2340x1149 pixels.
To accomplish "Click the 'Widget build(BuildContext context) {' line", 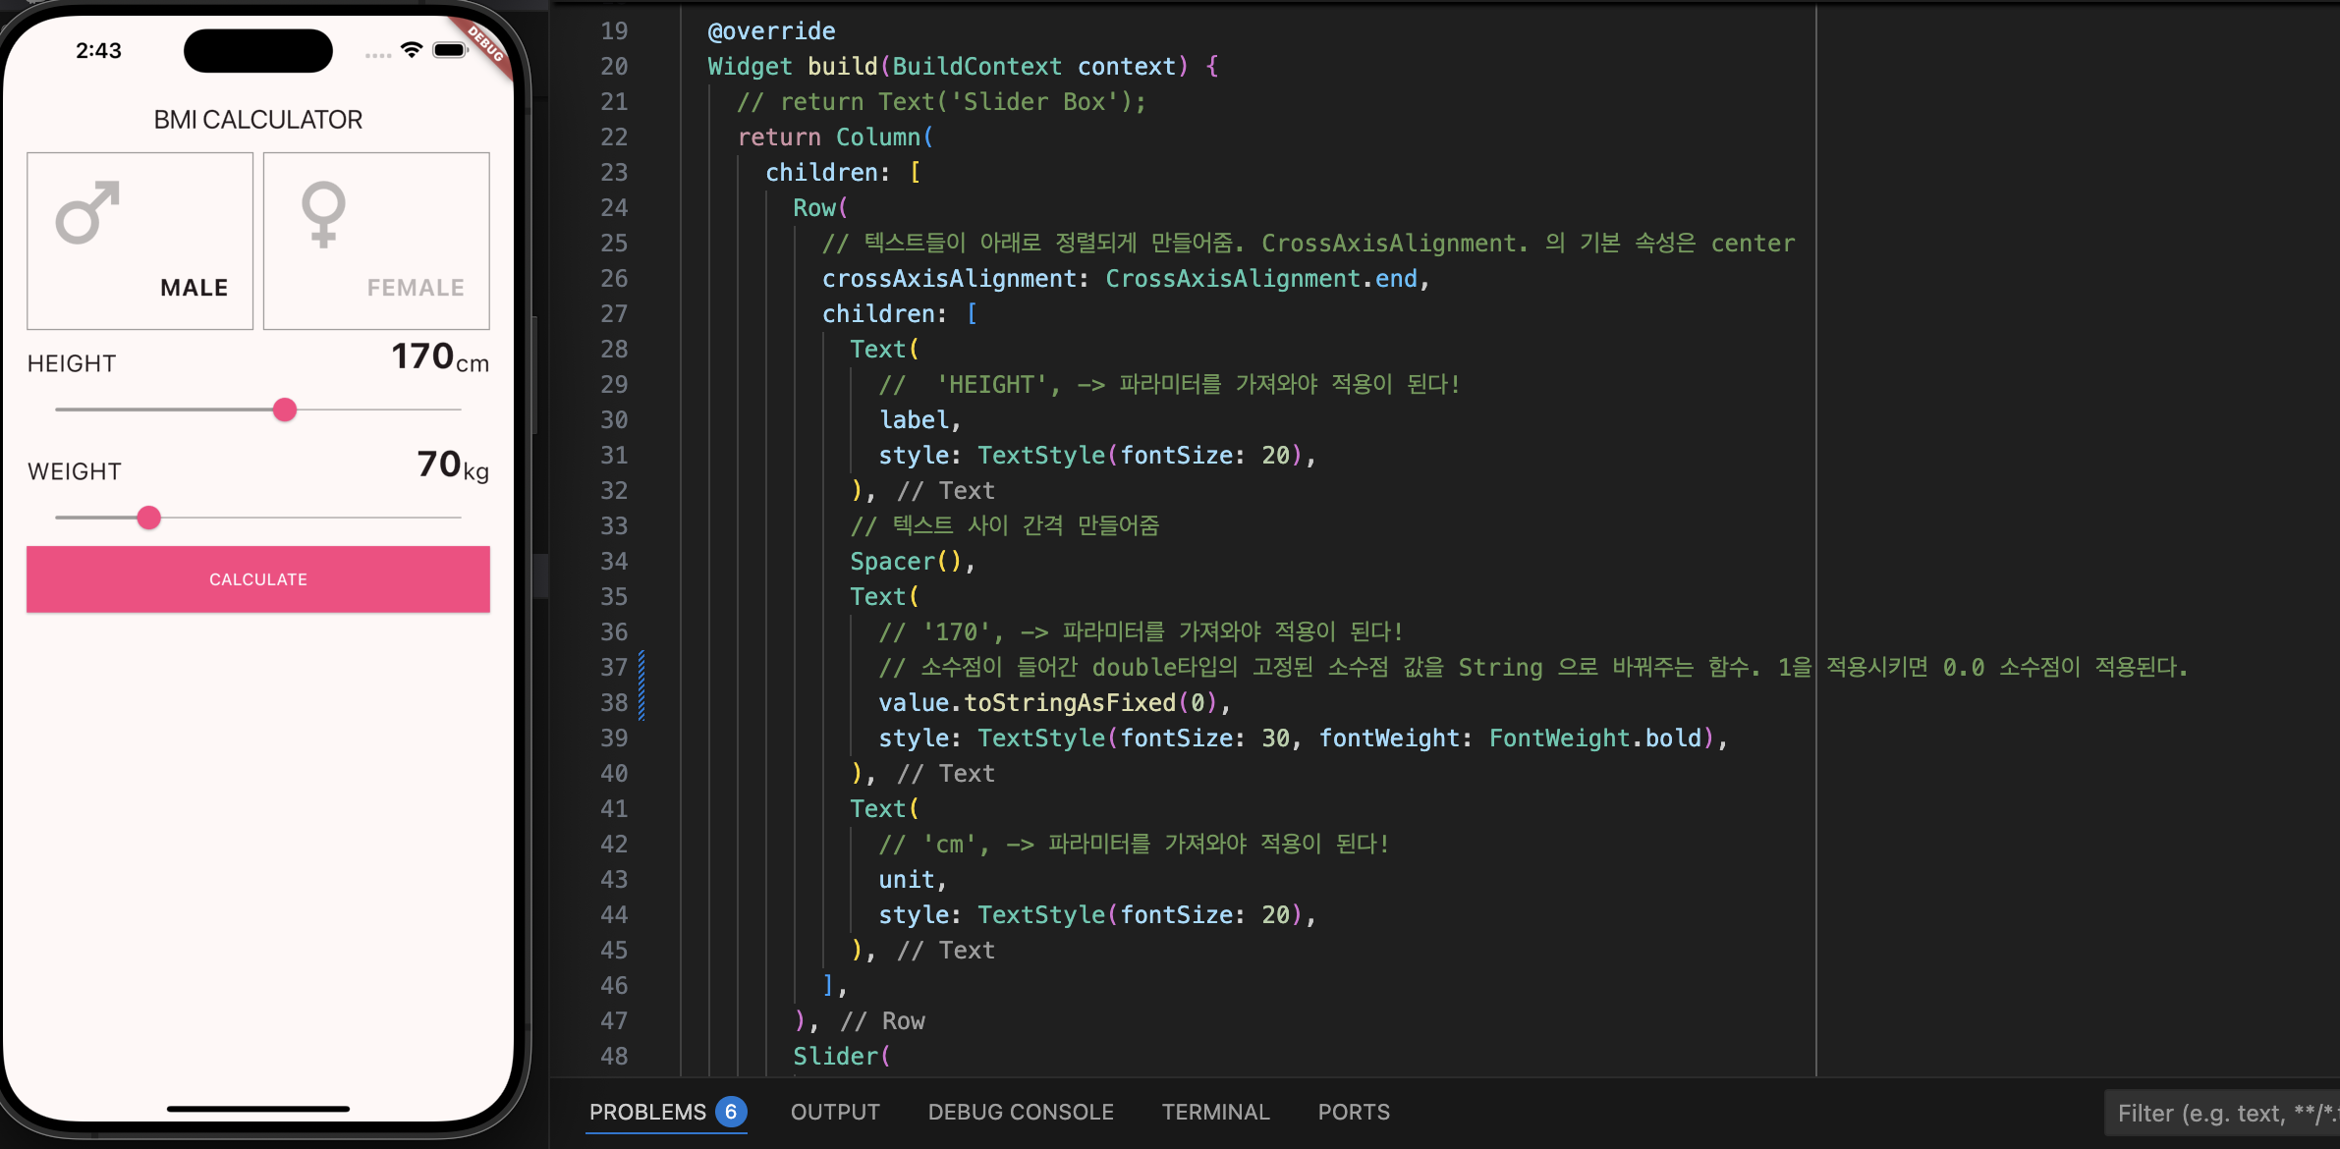I will pyautogui.click(x=964, y=67).
